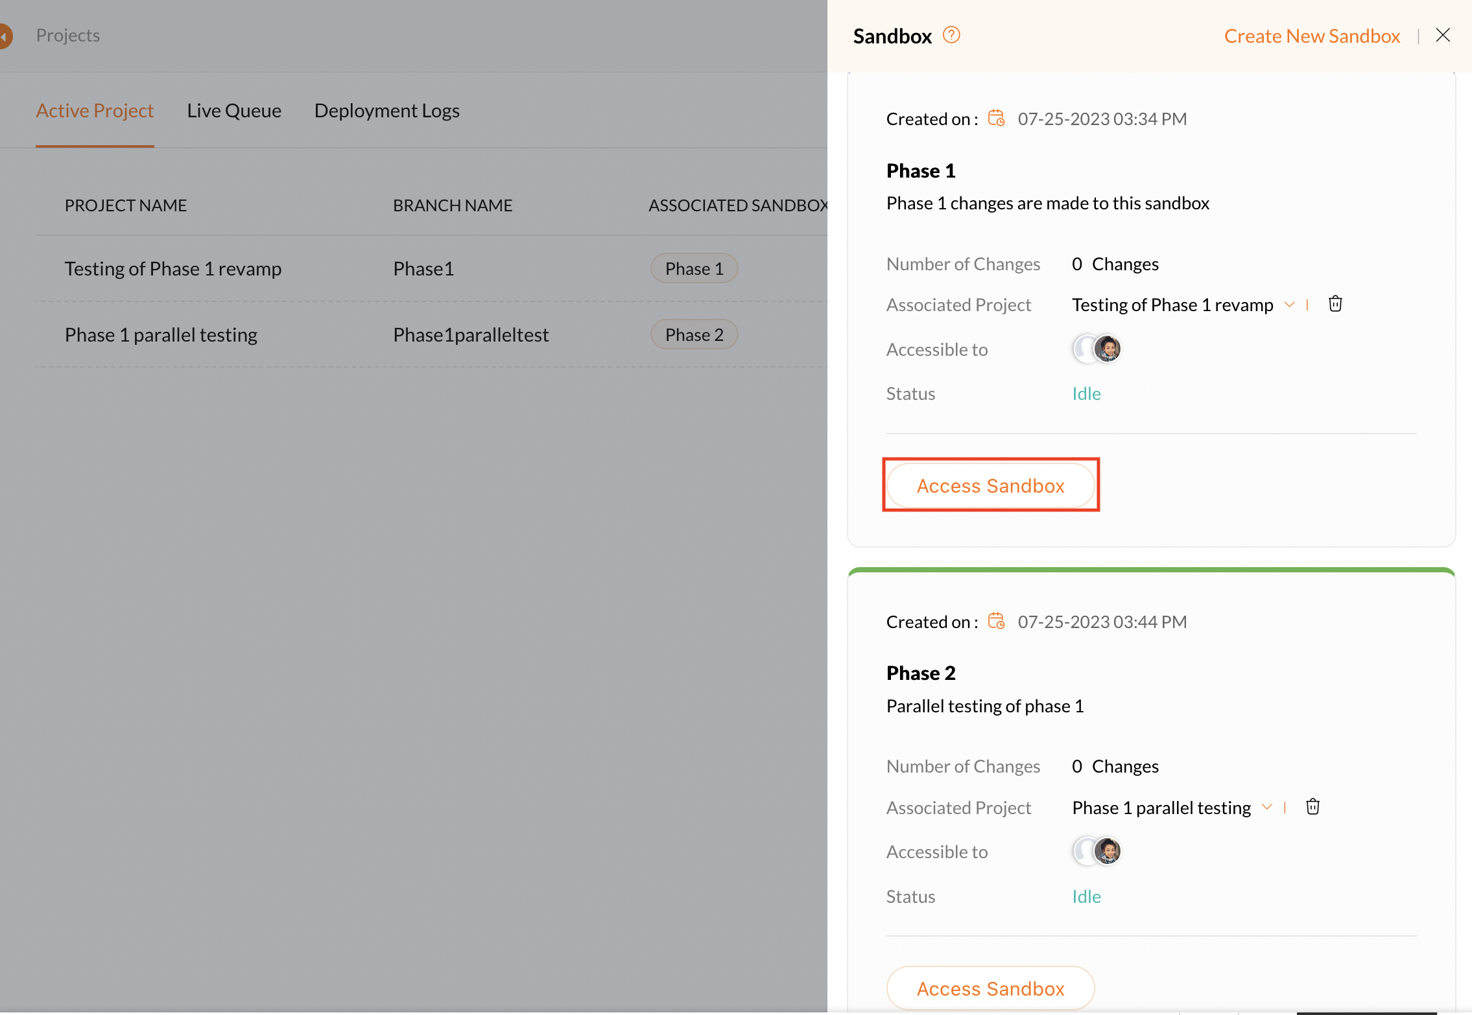Click calendar icon on Phase 2 card
Image resolution: width=1472 pixels, height=1015 pixels.
996,622
